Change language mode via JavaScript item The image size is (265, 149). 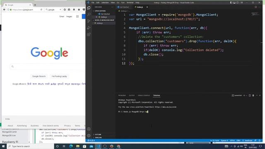point(248,141)
